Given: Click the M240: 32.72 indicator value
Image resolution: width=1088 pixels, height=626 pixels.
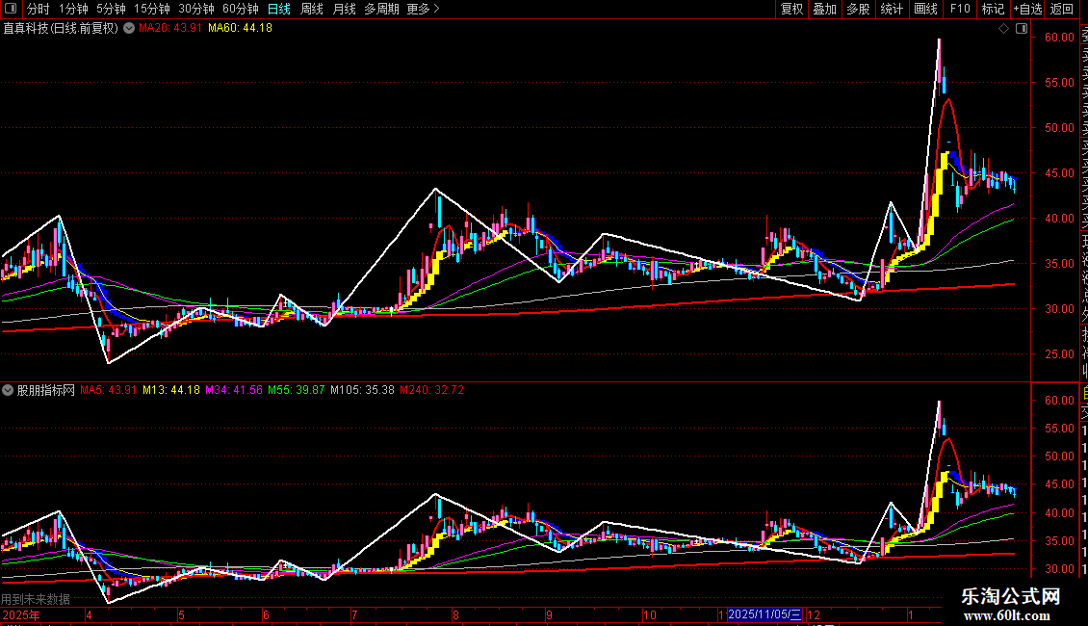Looking at the screenshot, I should pos(431,390).
